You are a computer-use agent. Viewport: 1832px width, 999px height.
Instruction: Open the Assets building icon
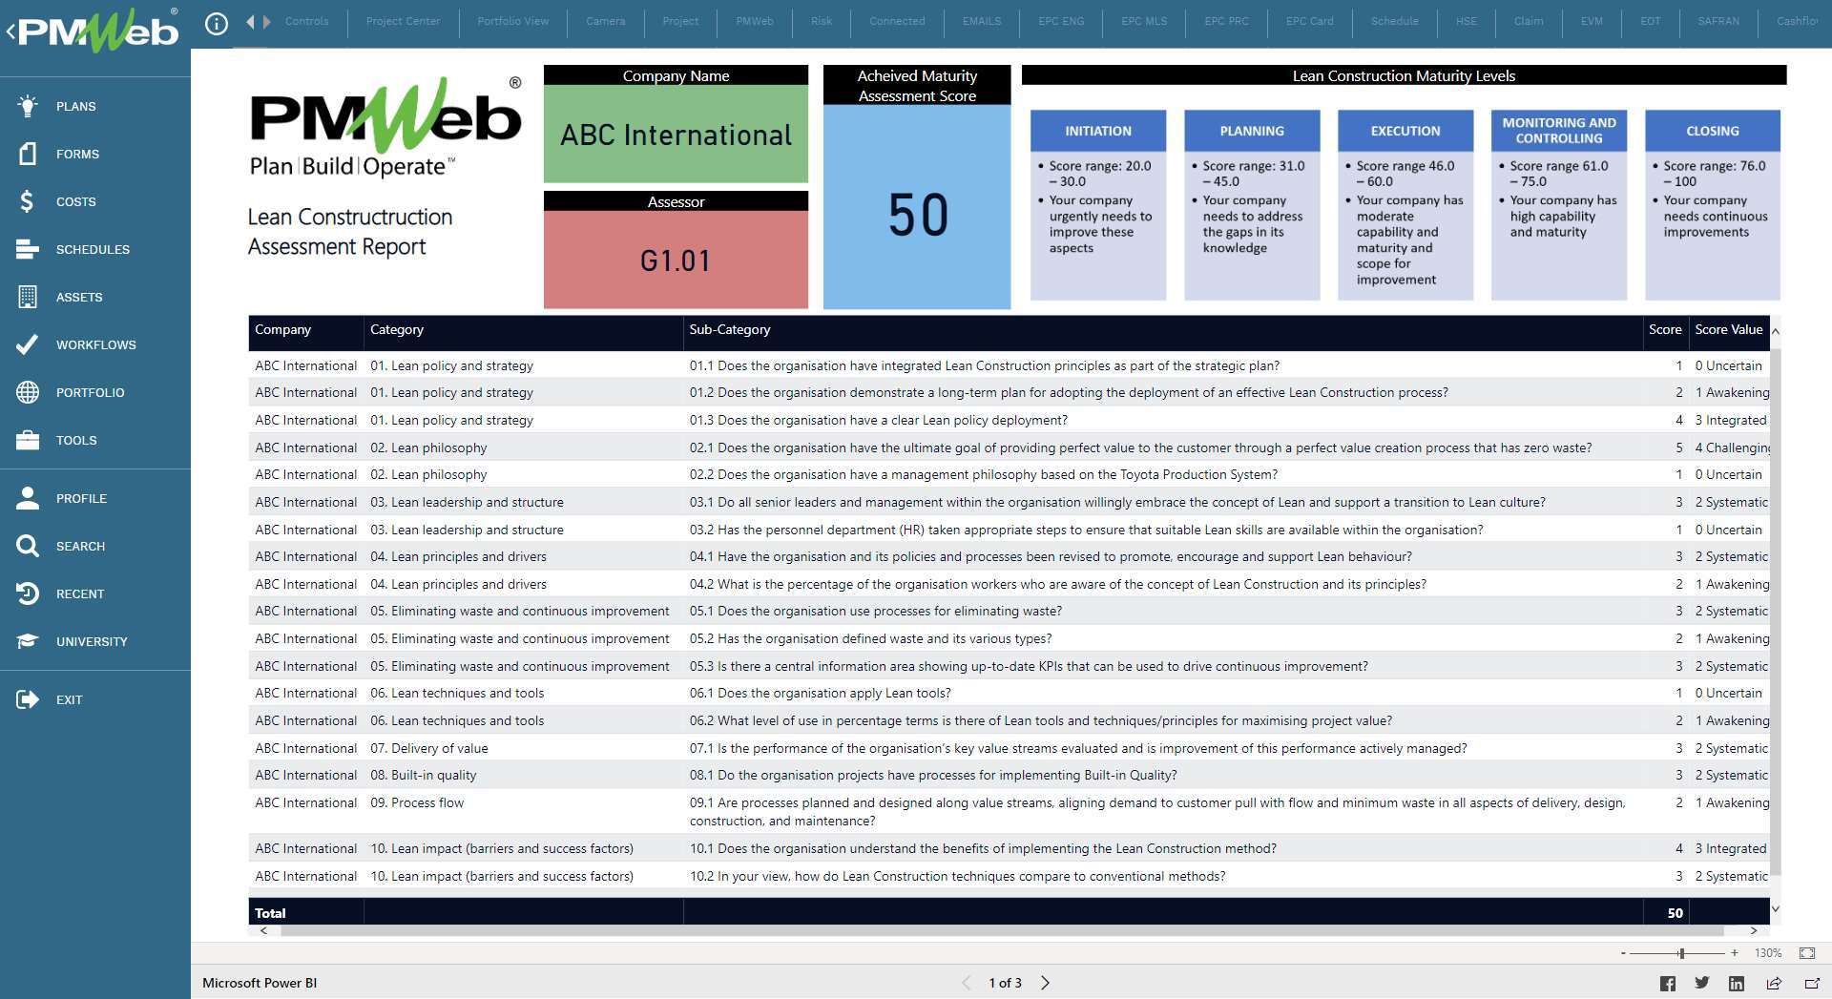pos(28,297)
